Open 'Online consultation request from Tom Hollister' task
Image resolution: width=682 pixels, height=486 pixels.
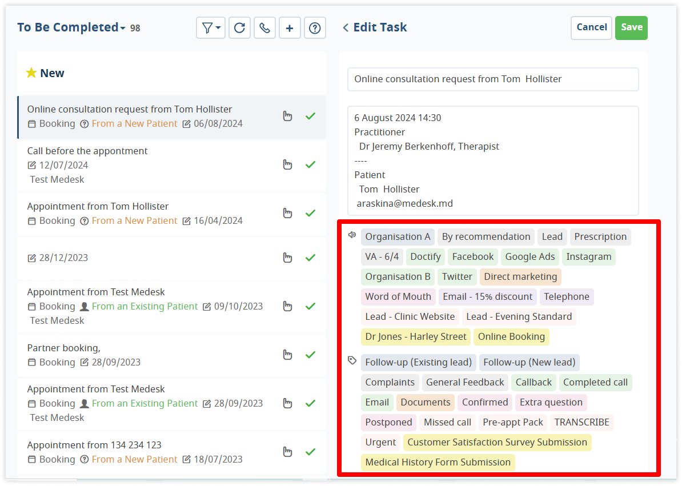click(172, 117)
